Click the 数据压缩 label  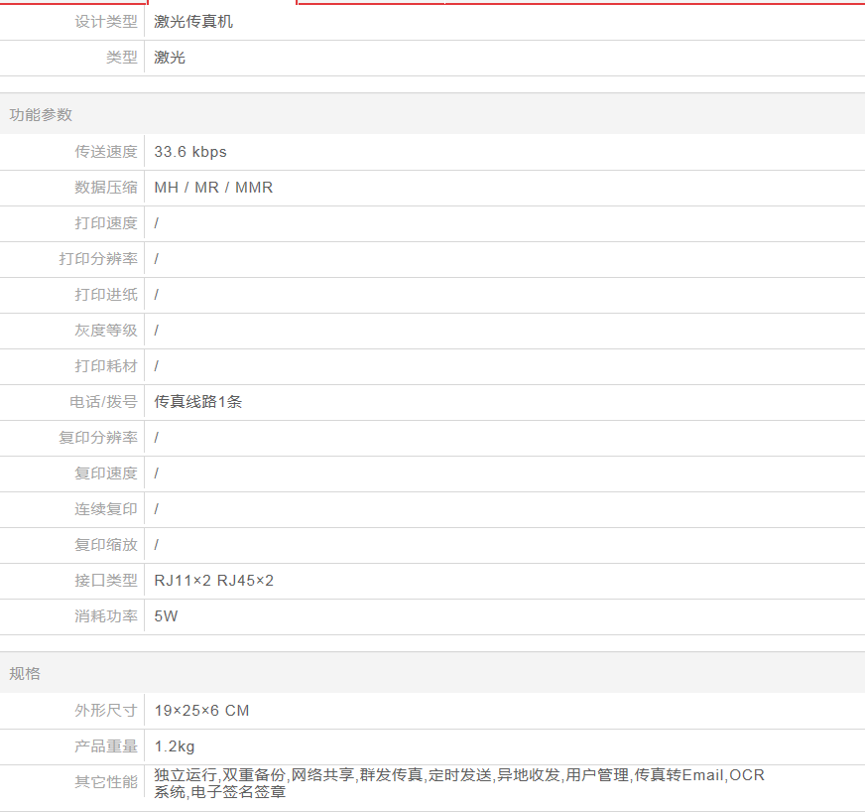click(x=106, y=188)
